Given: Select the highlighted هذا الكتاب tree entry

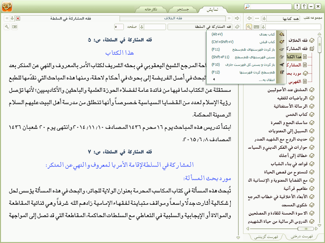Looking at the screenshot, I should tap(294, 57).
